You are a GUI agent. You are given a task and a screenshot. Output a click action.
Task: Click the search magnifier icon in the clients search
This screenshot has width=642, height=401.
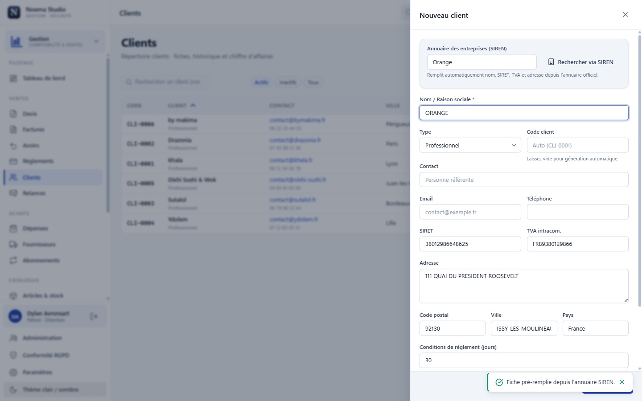coord(129,82)
